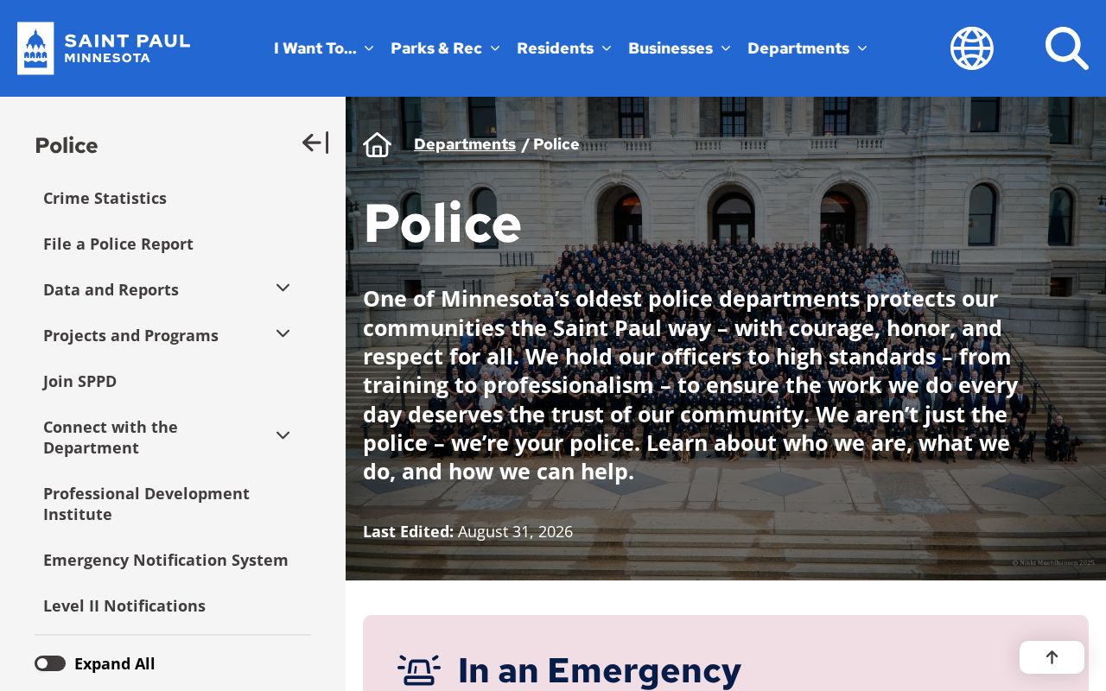The height and width of the screenshot is (691, 1106).
Task: Click the Last Edited date text
Action: [x=467, y=531]
